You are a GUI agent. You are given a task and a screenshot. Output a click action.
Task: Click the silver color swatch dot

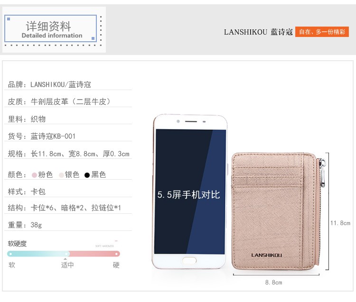click(x=61, y=175)
